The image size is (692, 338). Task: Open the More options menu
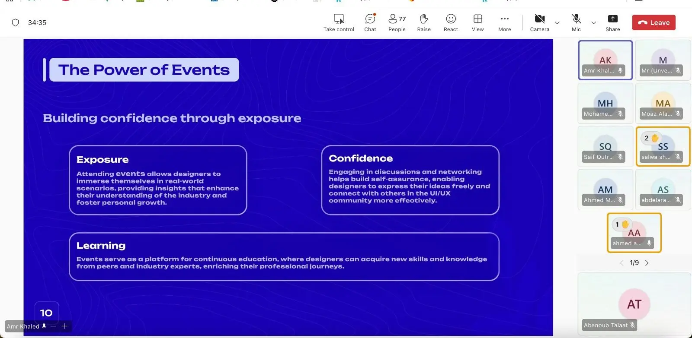(504, 19)
